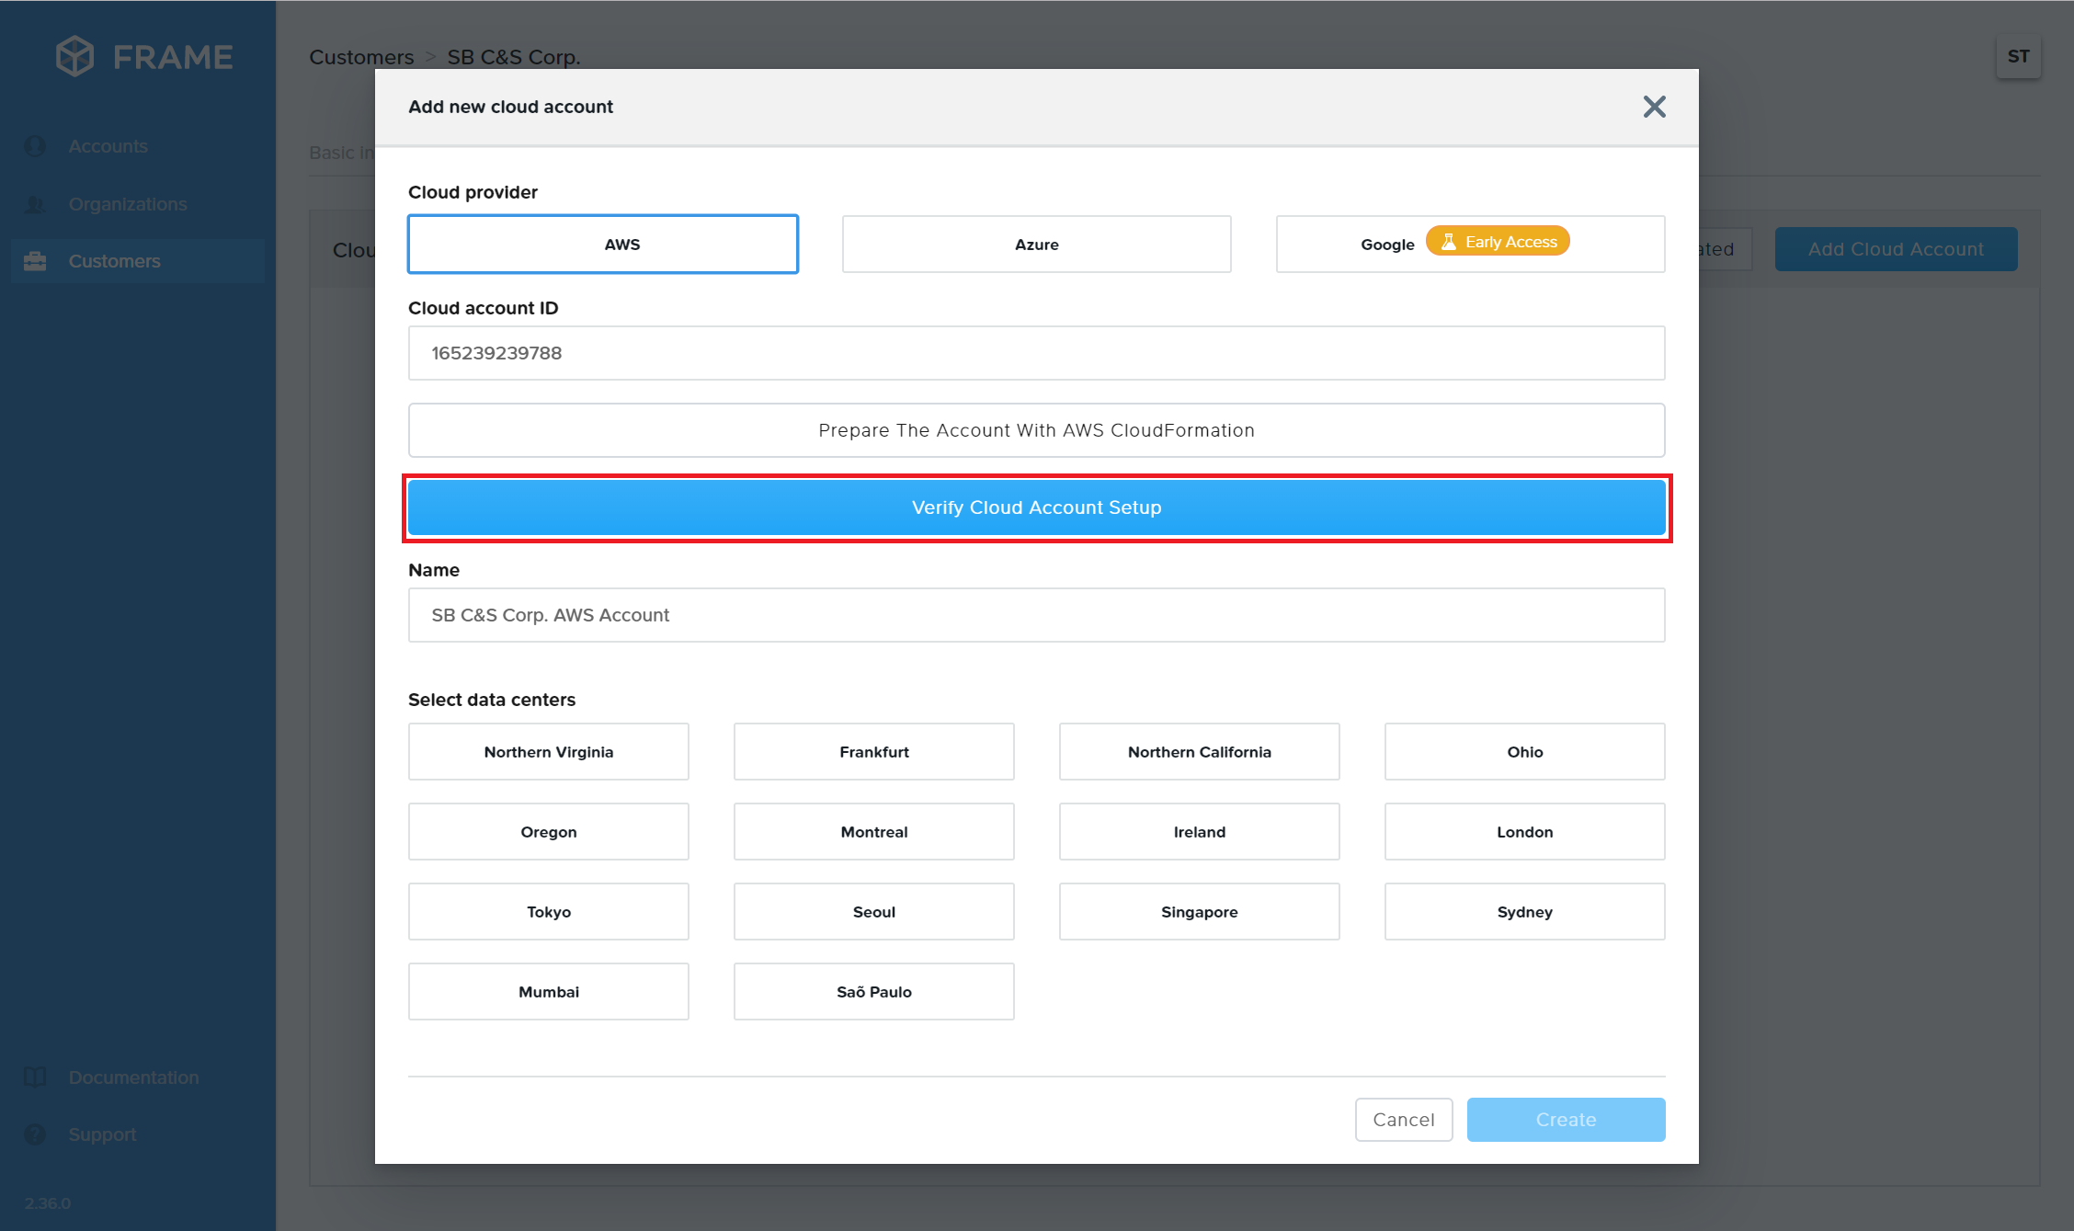Screen dimensions: 2074x1231
Task: Click the Cloud account ID input field
Action: (x=1037, y=353)
